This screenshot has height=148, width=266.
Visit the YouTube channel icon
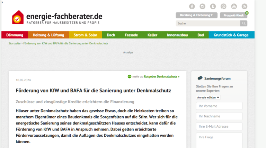[x=234, y=6]
